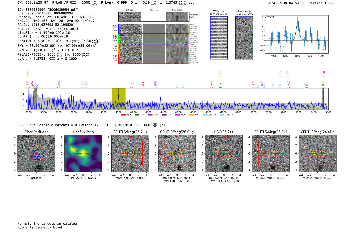Click the orange fiber circle in Fiber Positions
Viewport: 354px width, 241px height.
tap(38, 149)
